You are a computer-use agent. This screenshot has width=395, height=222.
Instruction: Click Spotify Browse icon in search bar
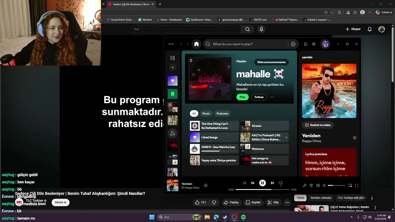pos(293,44)
